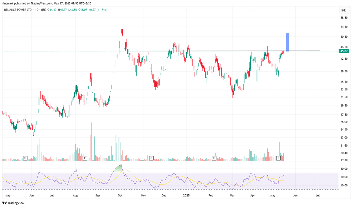Click the open value O44.40
Screen dimensions: 353x207
tap(52, 10)
